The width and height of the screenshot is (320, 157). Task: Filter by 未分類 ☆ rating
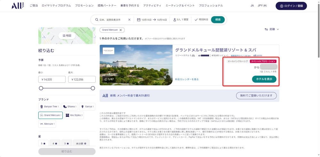point(81,143)
